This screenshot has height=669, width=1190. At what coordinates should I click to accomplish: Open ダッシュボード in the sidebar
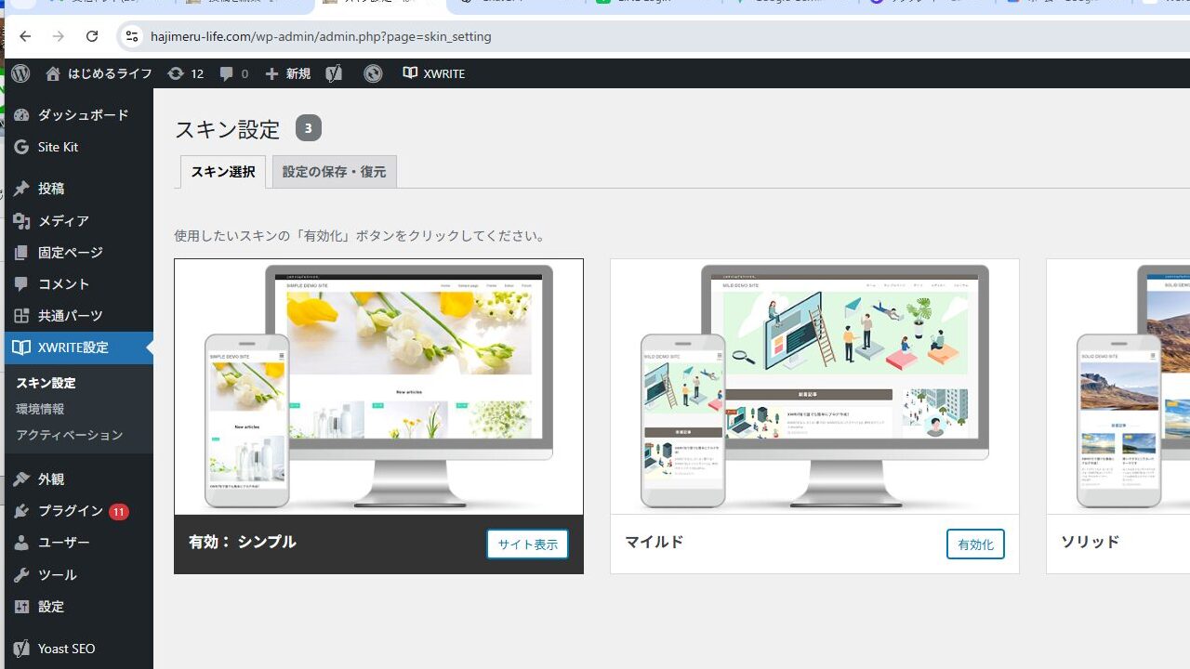coord(83,115)
